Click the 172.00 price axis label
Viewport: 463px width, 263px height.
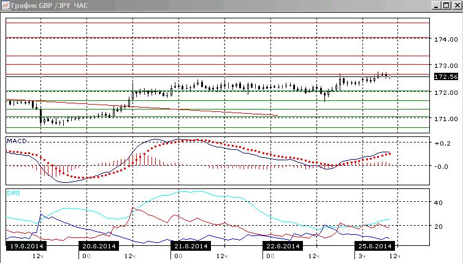pyautogui.click(x=446, y=92)
